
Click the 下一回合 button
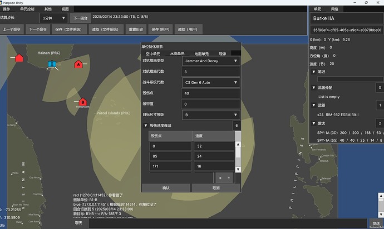[x=80, y=18]
